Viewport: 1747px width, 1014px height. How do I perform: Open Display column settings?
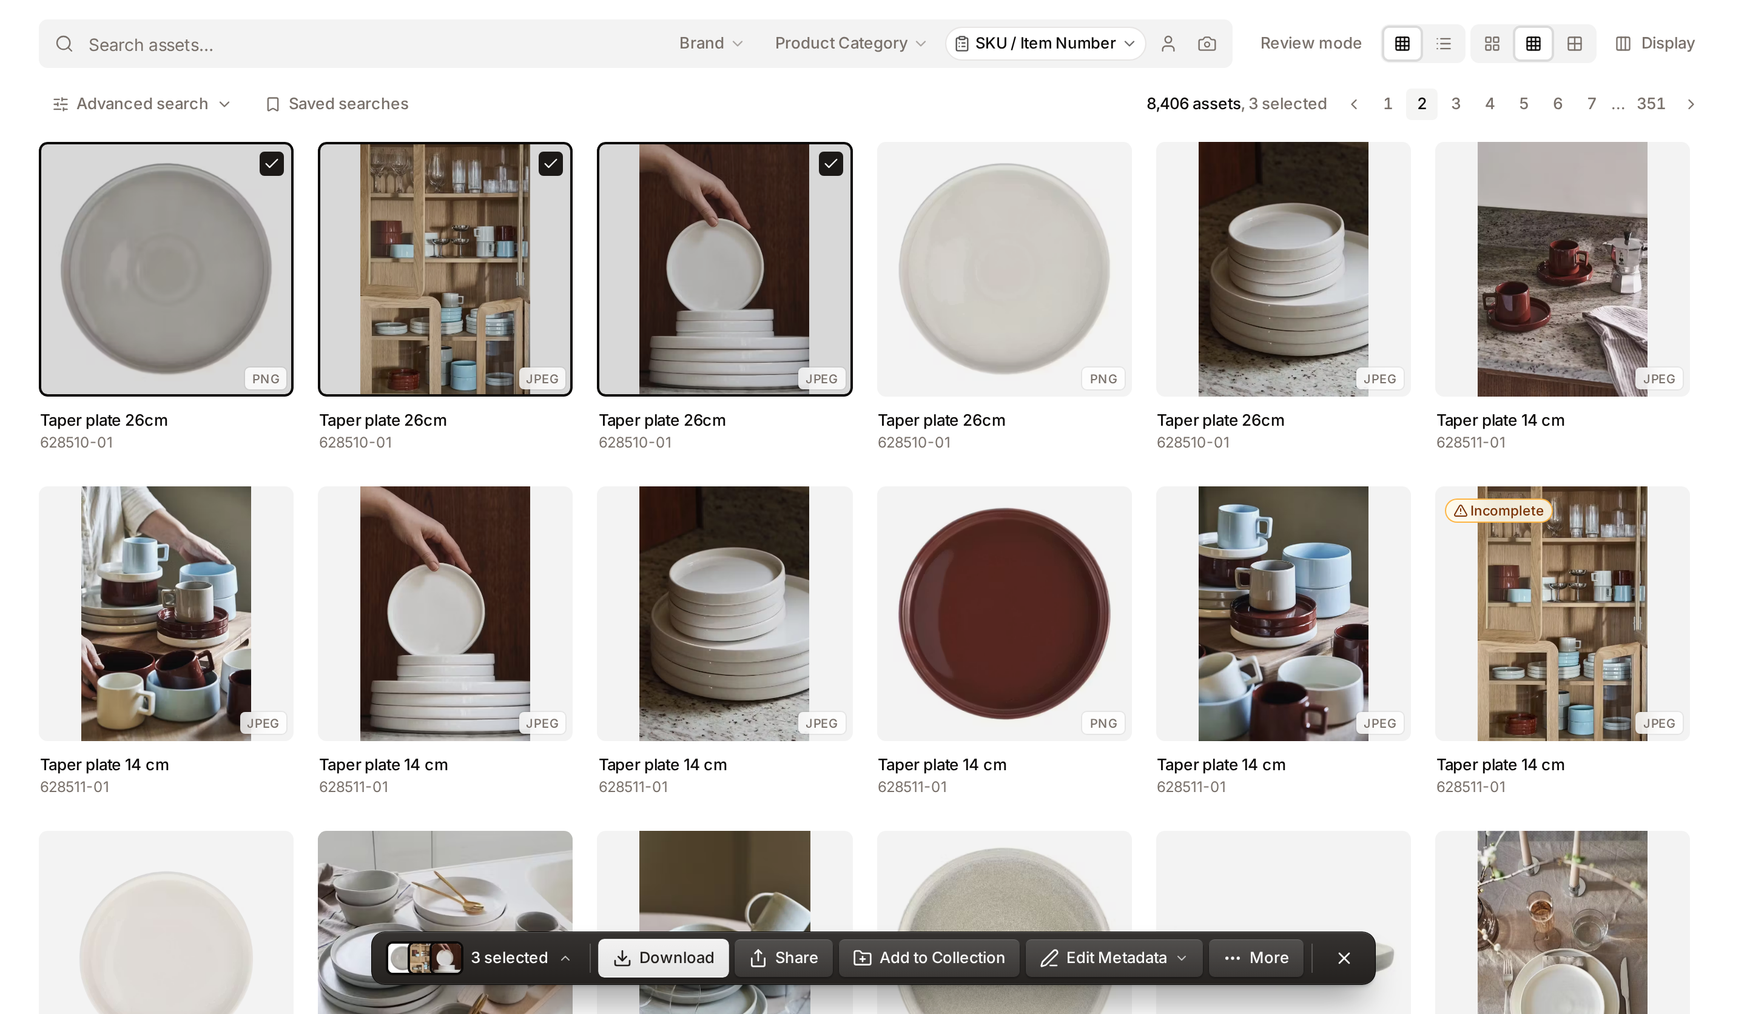1655,44
